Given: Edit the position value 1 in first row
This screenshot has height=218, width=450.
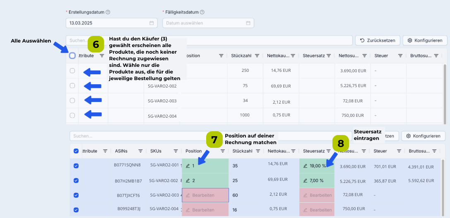Looking at the screenshot, I should 191,166.
